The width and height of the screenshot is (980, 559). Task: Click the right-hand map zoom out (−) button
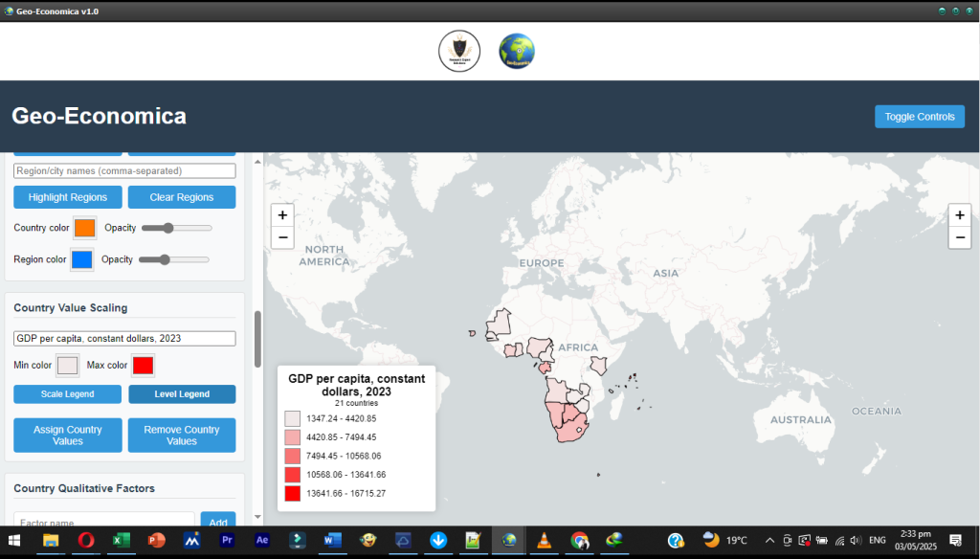click(x=960, y=237)
